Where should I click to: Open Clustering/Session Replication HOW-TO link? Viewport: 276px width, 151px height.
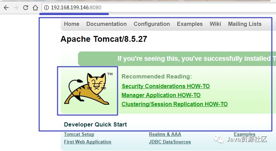[x=175, y=104]
